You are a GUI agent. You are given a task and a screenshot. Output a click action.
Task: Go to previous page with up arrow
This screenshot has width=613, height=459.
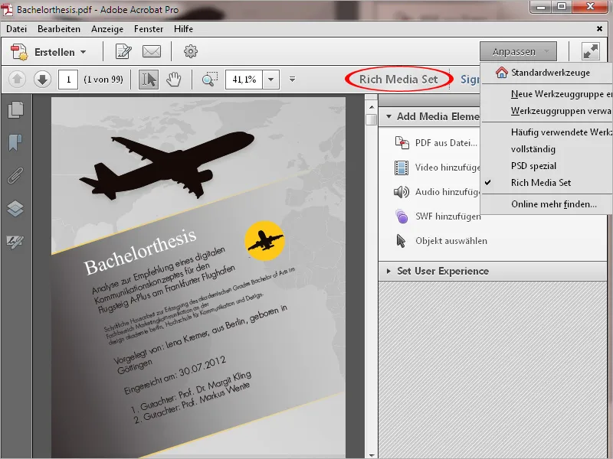17,80
